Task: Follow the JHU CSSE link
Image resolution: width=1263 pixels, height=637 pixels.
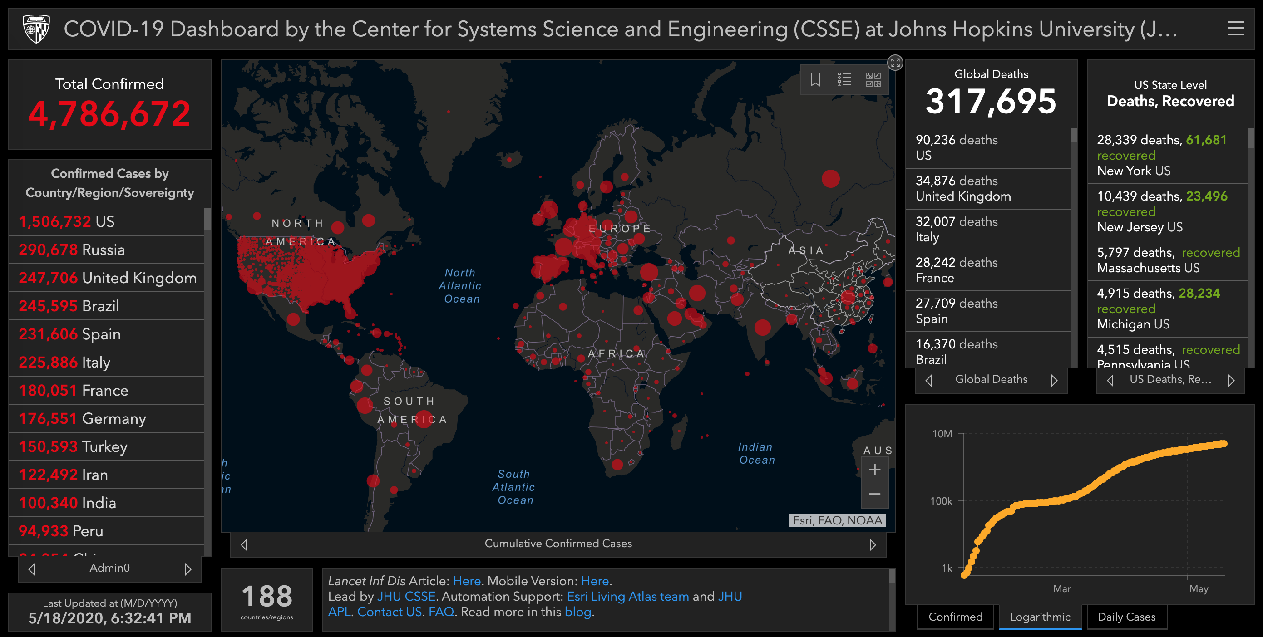Action: 406,596
